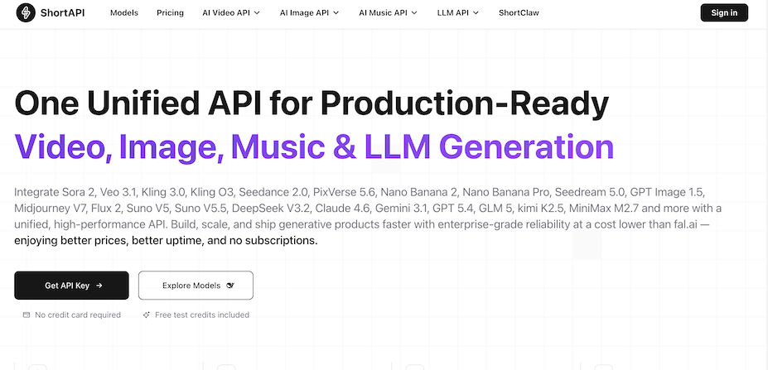Click the Explore Models button
Image resolution: width=768 pixels, height=370 pixels.
point(196,286)
